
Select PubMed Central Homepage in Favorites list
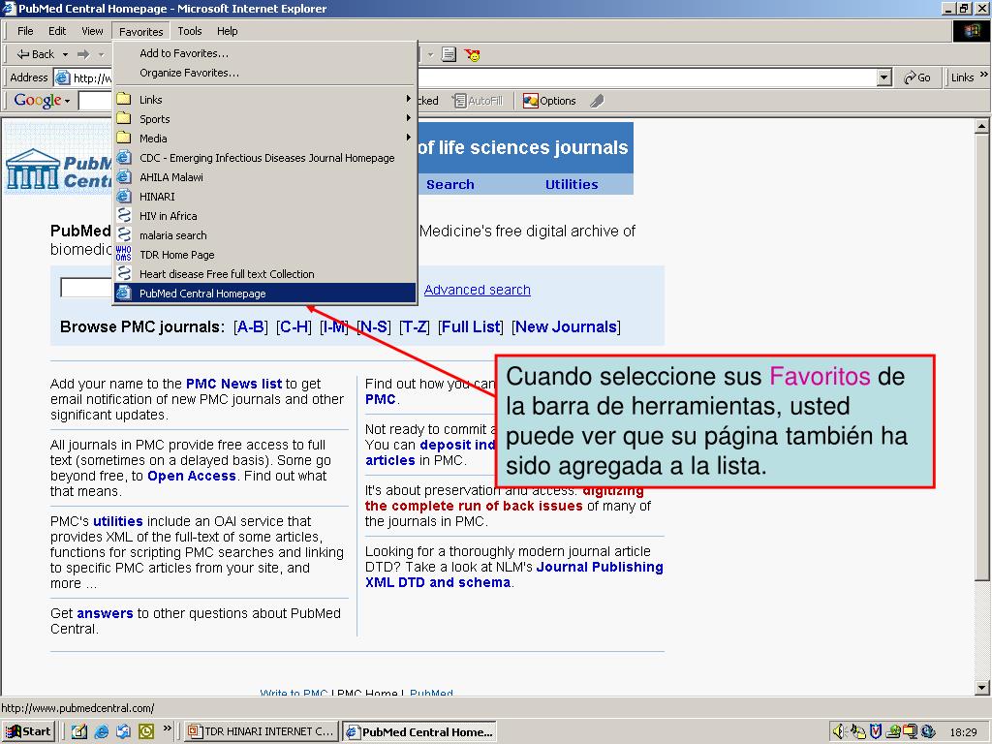tap(265, 293)
